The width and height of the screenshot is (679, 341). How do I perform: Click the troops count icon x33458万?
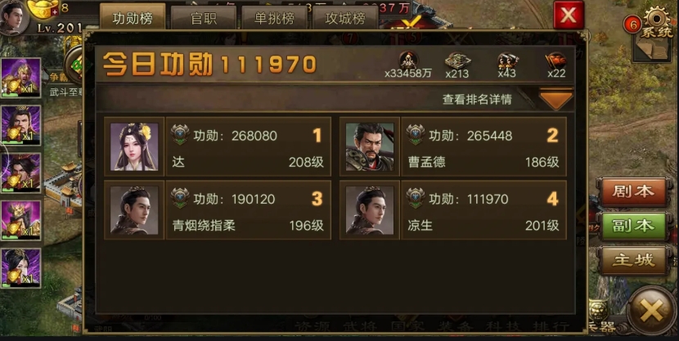coord(408,61)
